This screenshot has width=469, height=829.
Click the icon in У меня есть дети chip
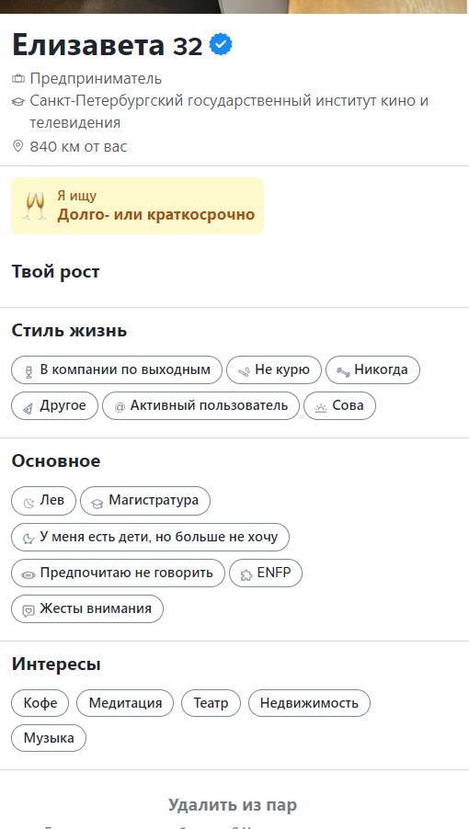[29, 539]
